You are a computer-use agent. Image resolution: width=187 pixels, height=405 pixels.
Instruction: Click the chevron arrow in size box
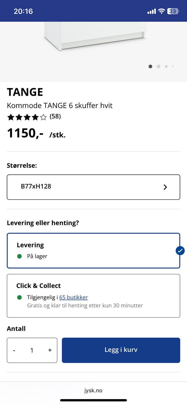tap(165, 187)
